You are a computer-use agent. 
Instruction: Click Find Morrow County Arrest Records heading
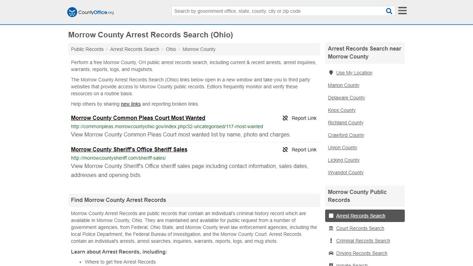[x=118, y=200]
